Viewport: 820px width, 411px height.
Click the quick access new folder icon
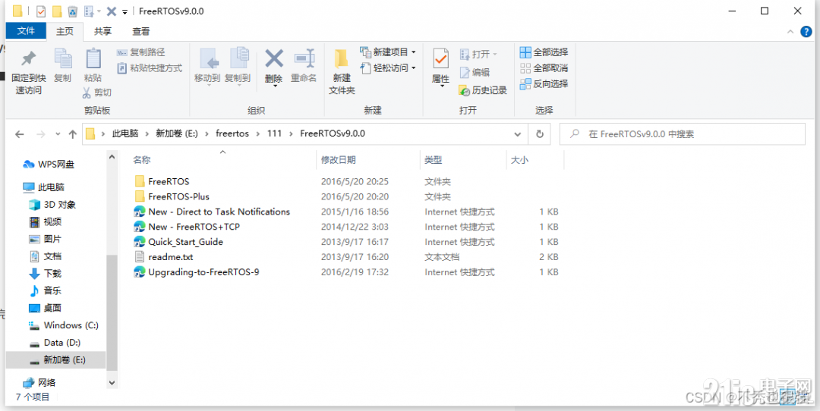pos(57,11)
